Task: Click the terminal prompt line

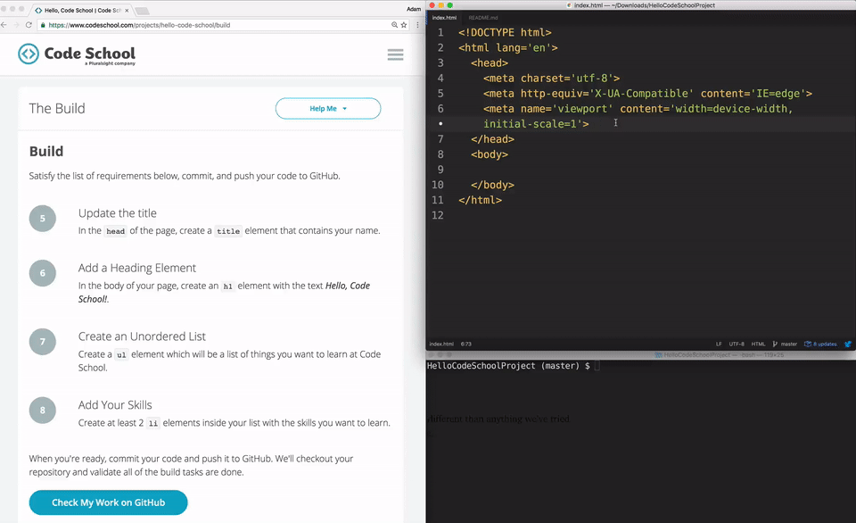Action: (514, 366)
